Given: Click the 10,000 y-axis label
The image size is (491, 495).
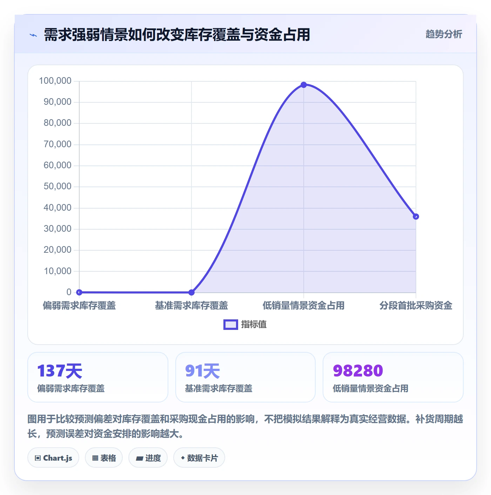Looking at the screenshot, I should [x=58, y=271].
